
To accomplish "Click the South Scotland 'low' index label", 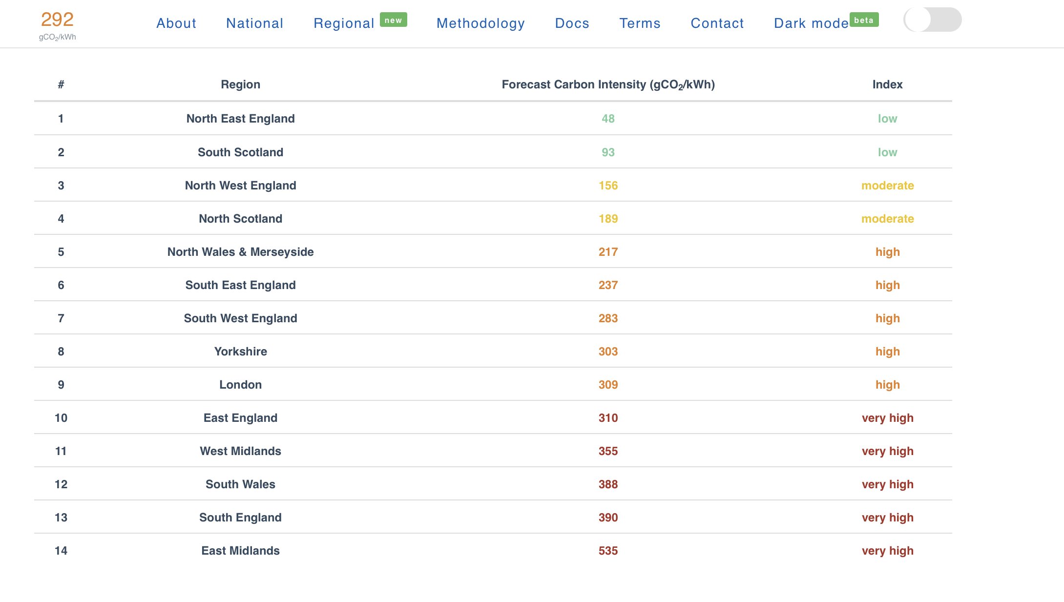I will click(x=887, y=152).
